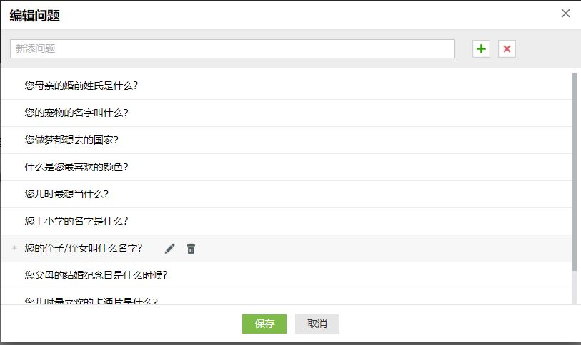Click the 新添问题 input field
The width and height of the screenshot is (581, 345).
click(232, 48)
